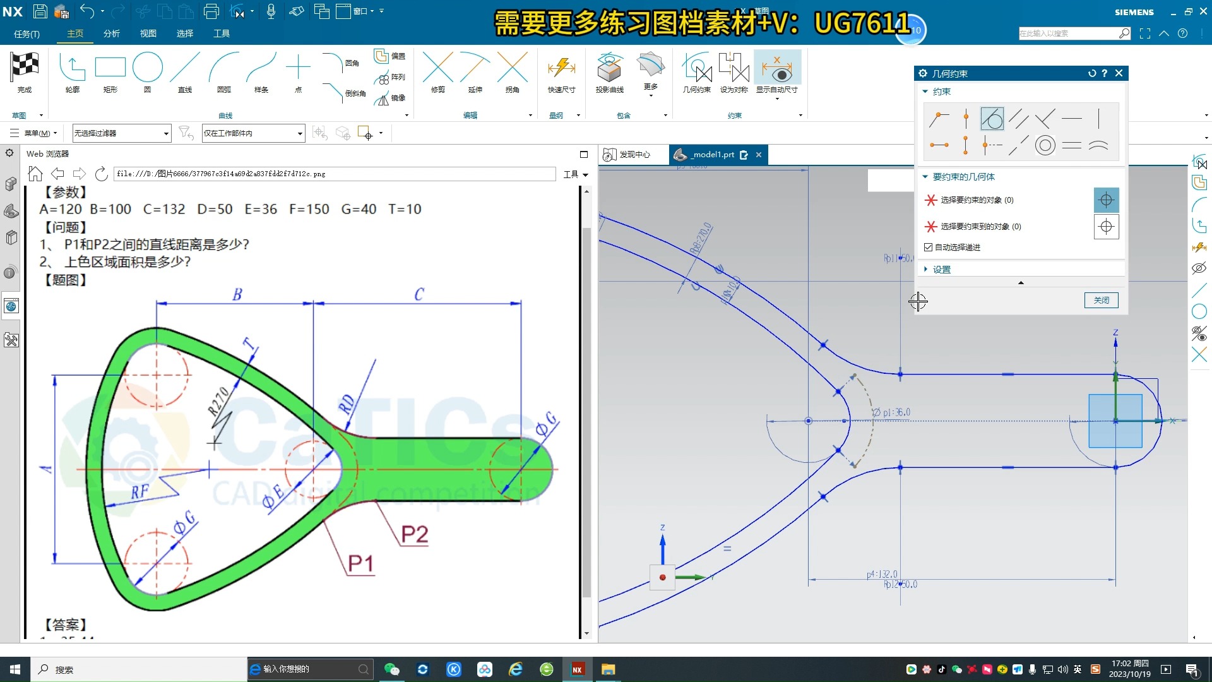Select the 修剪 trim tool
1212x682 pixels.
(x=438, y=69)
